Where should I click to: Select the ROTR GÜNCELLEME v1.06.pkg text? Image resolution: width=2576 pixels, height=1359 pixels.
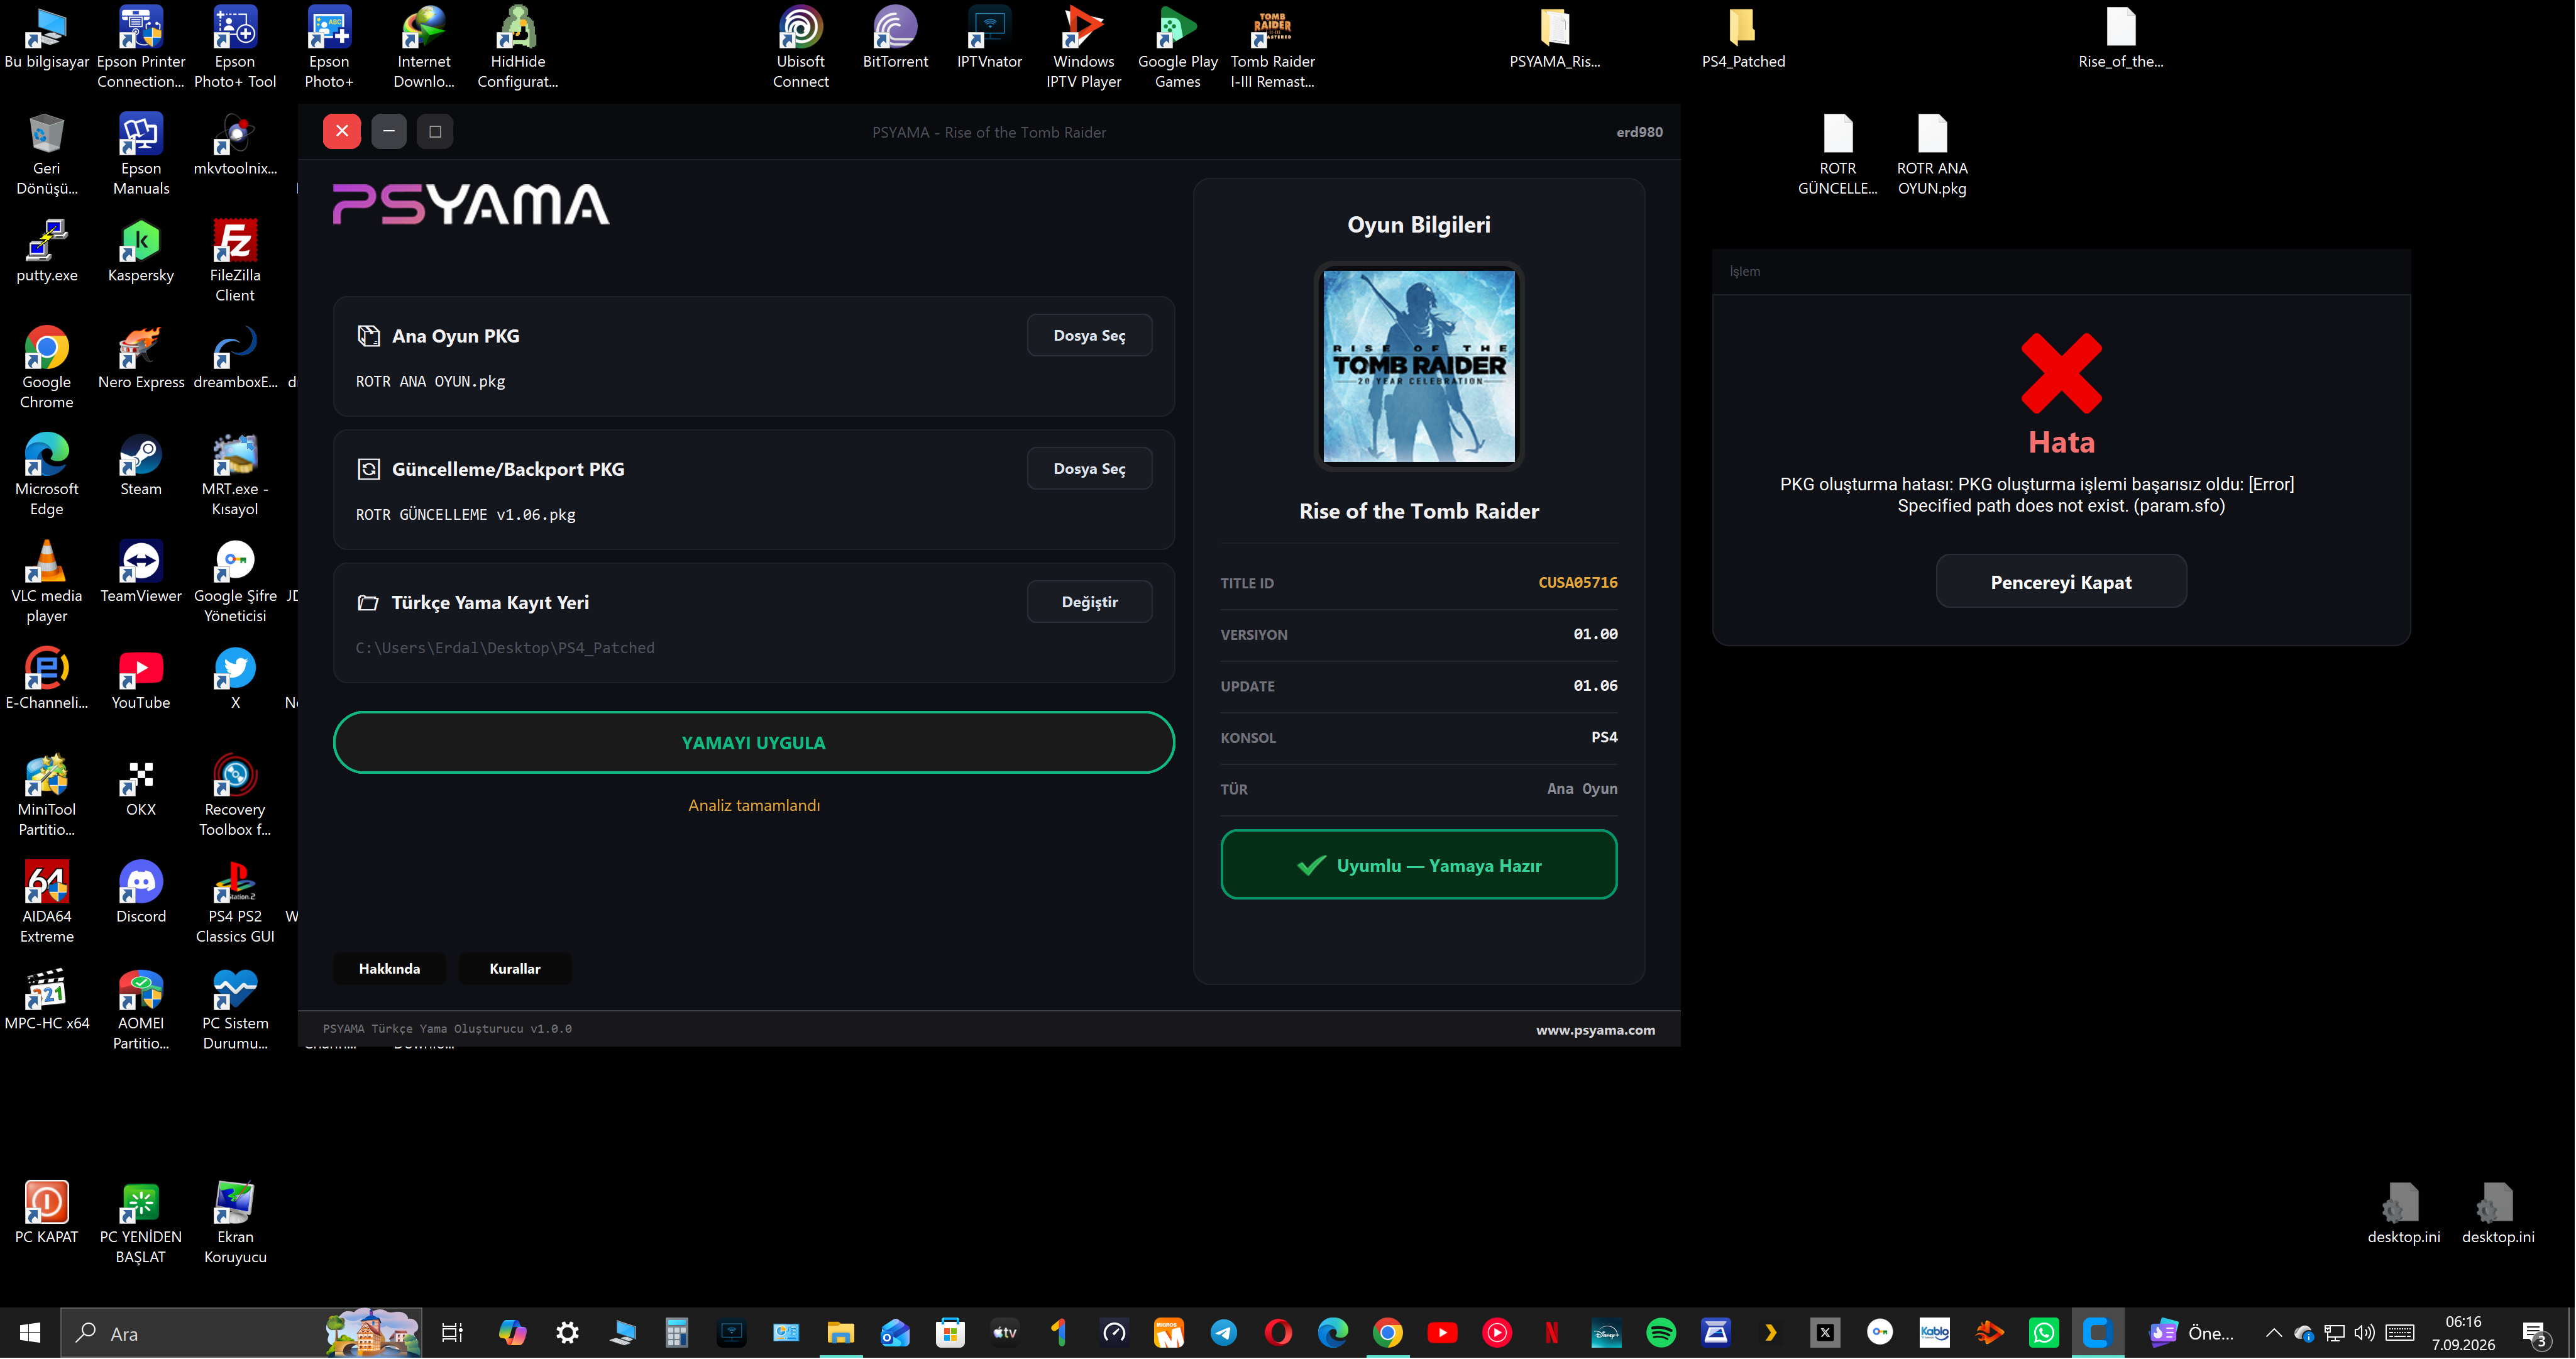(465, 515)
